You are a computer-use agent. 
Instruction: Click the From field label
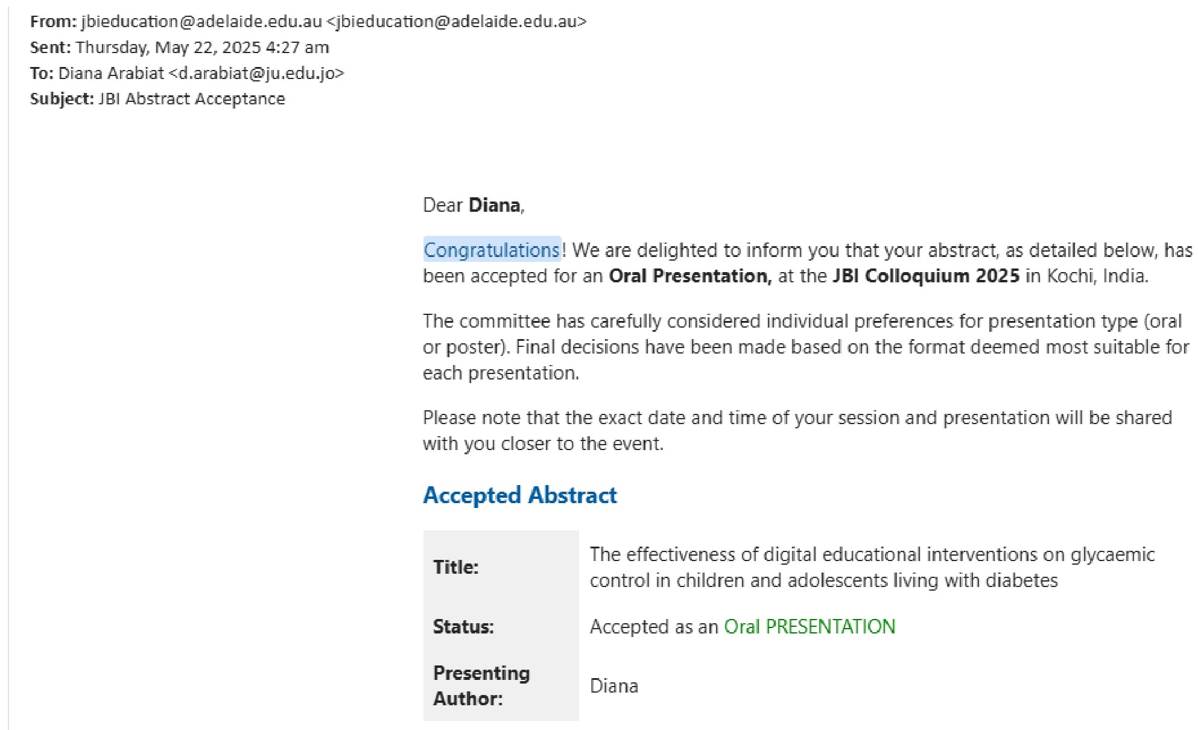(x=53, y=22)
